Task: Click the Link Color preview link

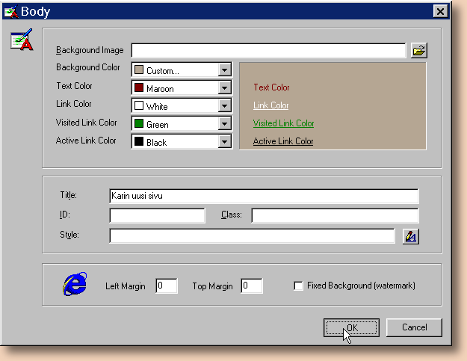Action: tap(270, 105)
